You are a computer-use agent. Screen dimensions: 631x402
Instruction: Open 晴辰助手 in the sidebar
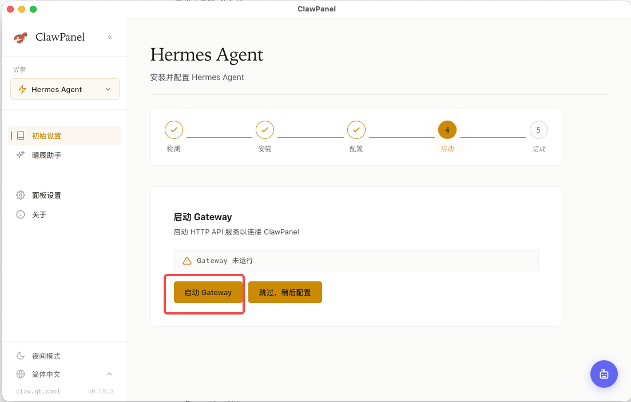coord(65,155)
